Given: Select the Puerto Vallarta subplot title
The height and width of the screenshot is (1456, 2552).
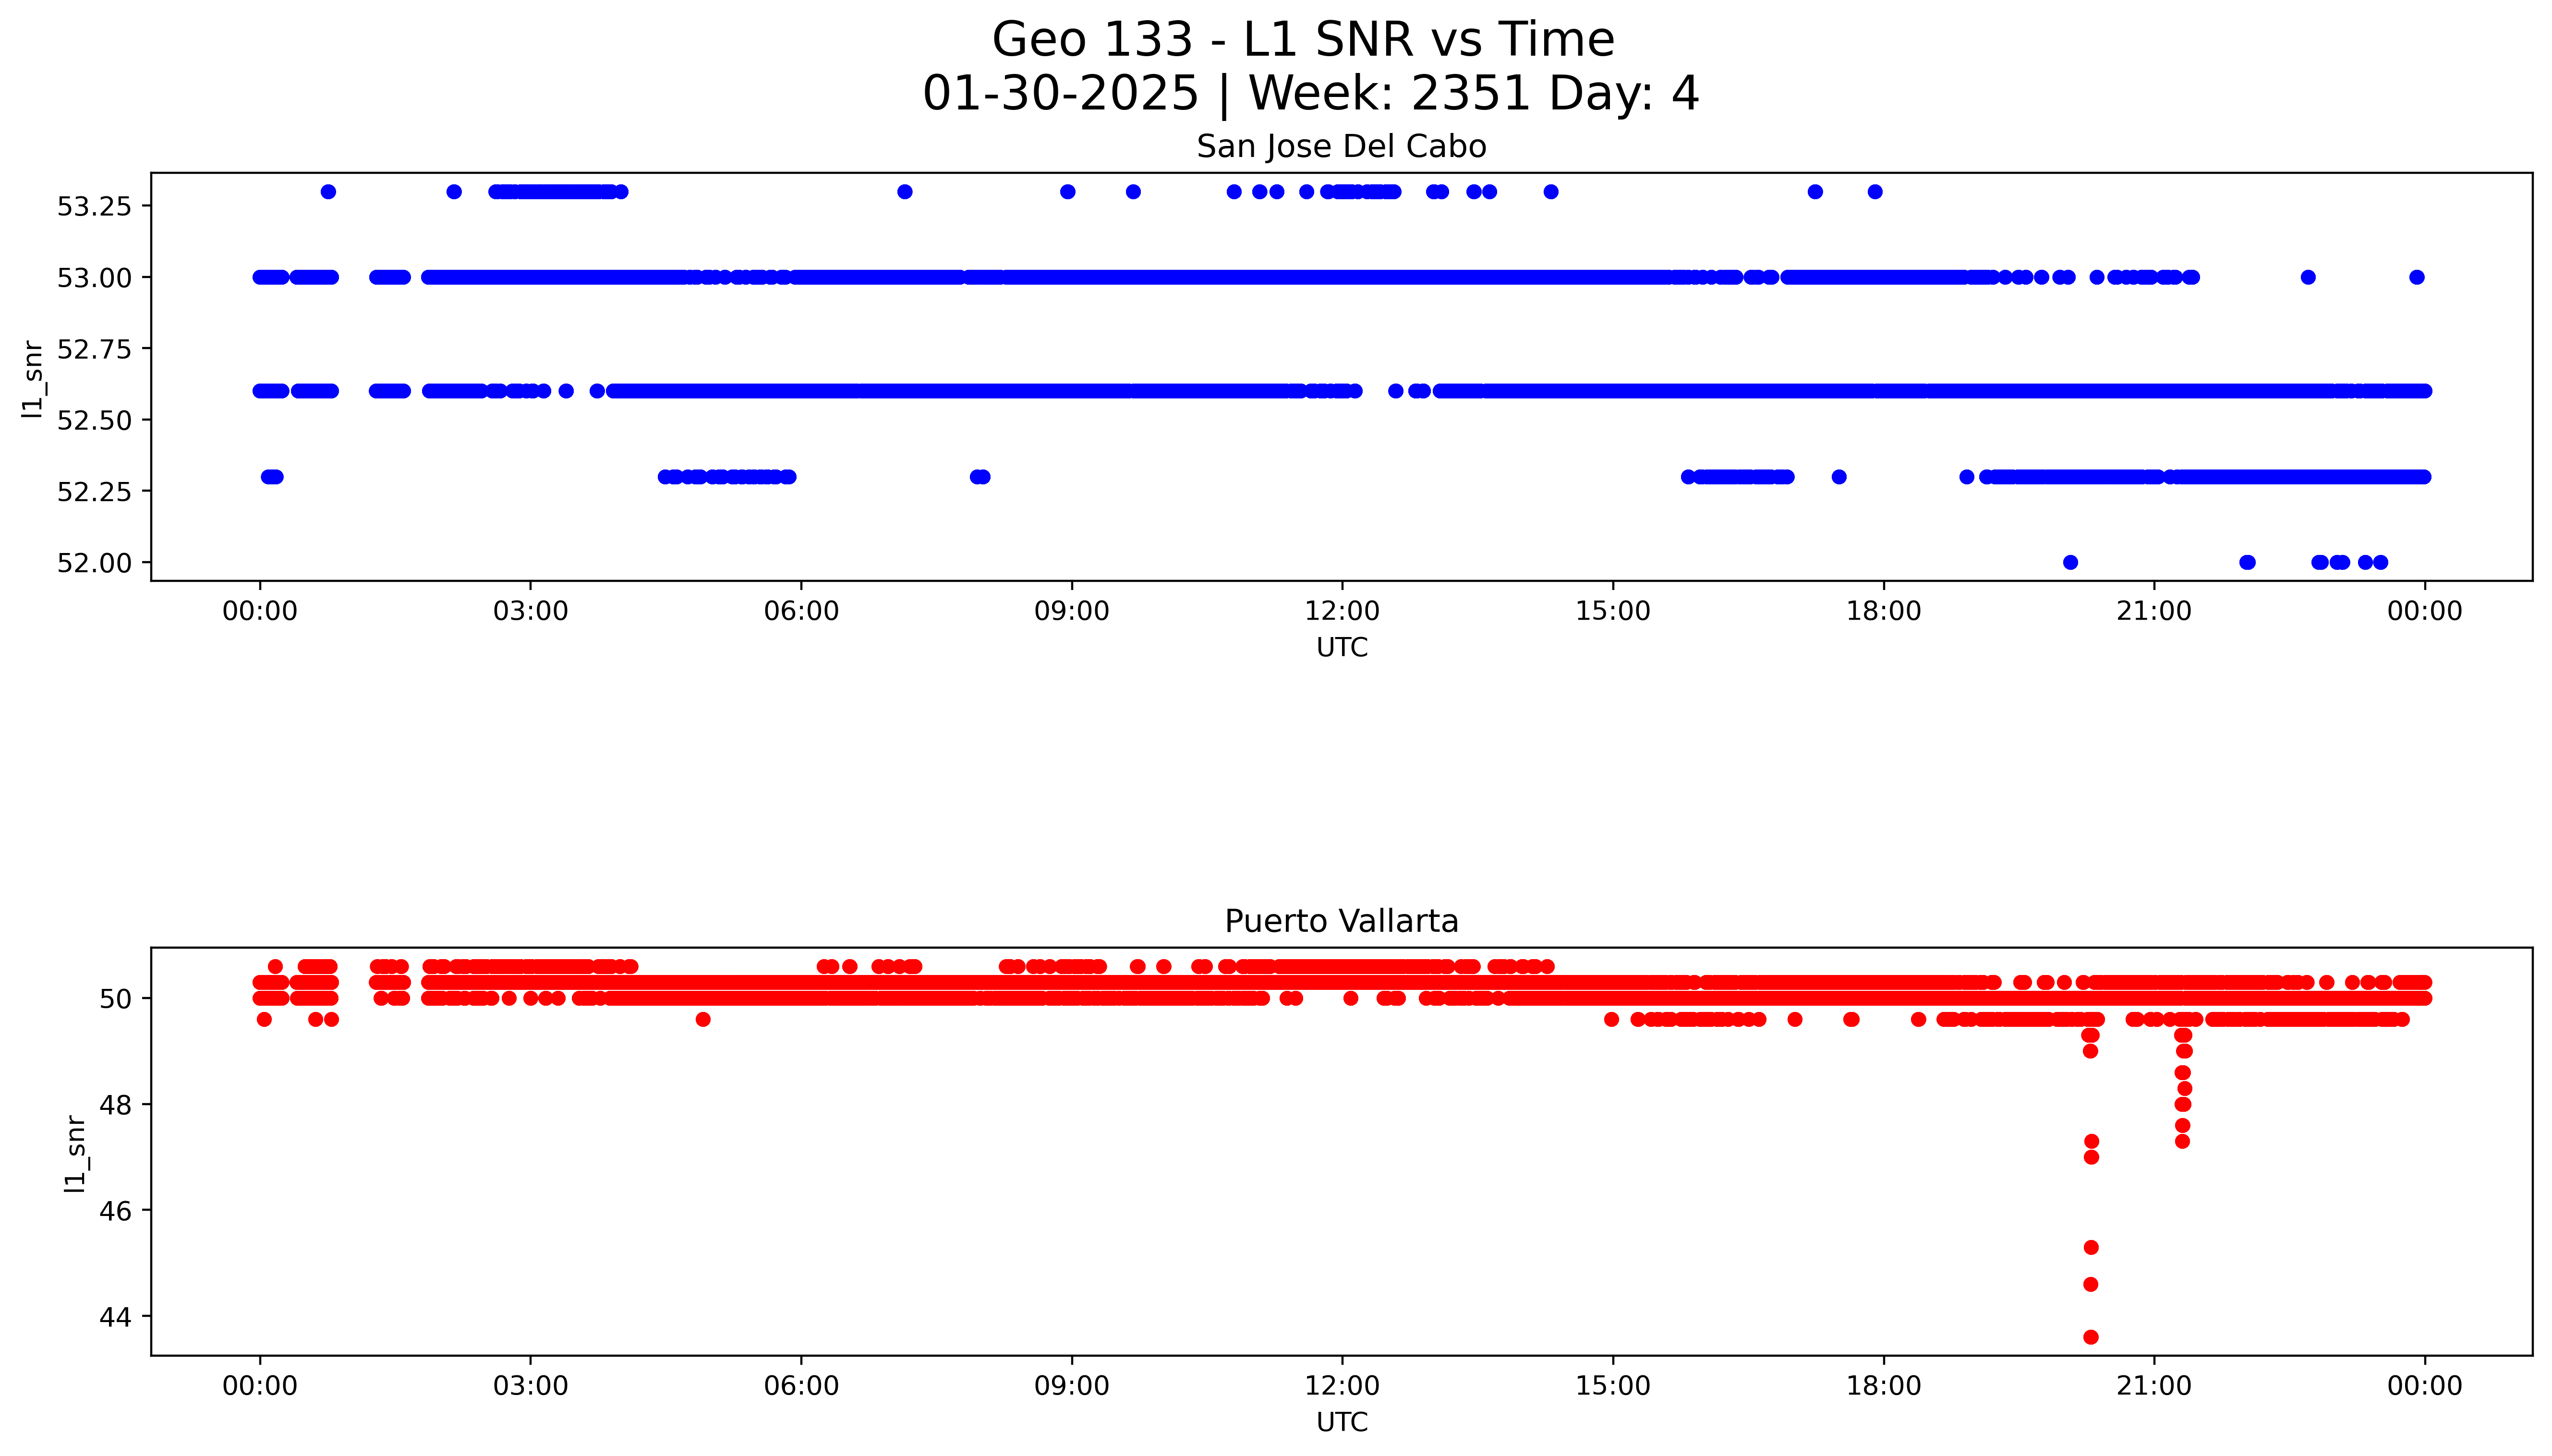Looking at the screenshot, I should tap(1341, 921).
